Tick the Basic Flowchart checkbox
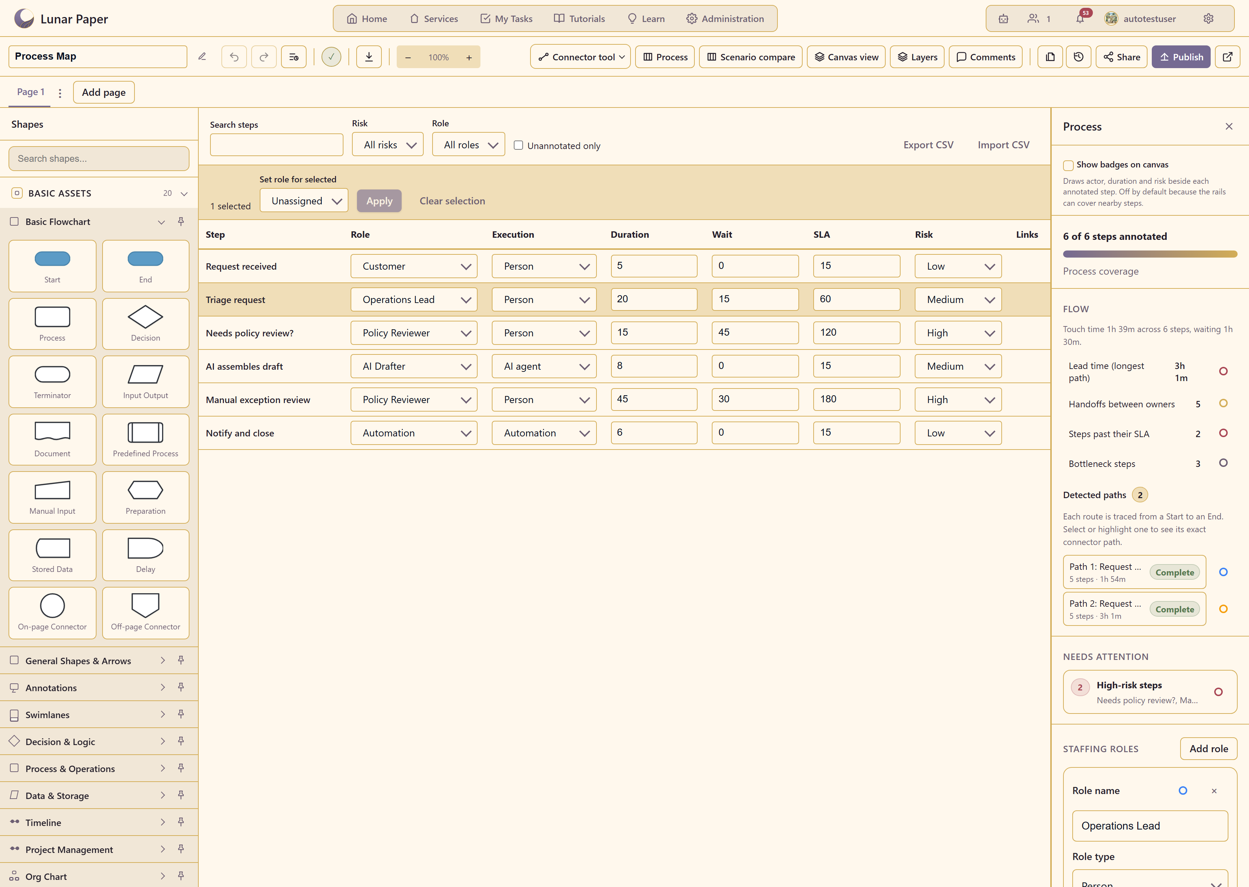Viewport: 1249px width, 887px height. [x=15, y=222]
